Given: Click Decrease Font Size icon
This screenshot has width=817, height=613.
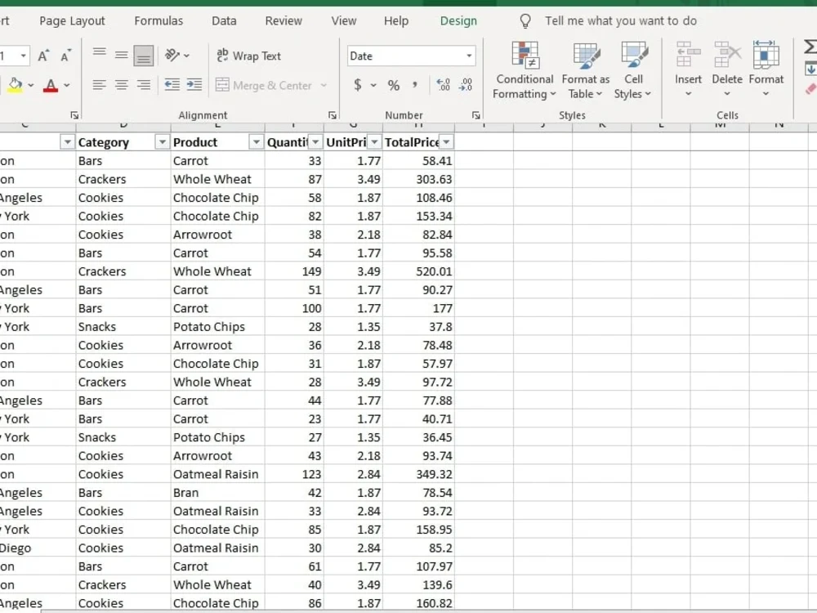Looking at the screenshot, I should click(65, 56).
